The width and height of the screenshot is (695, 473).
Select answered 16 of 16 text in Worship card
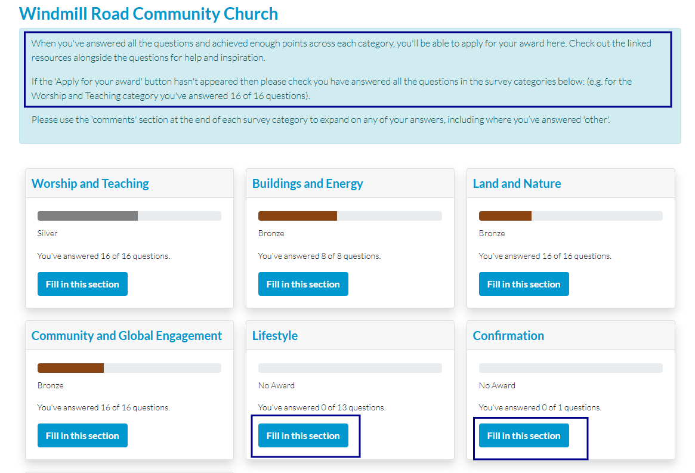[104, 256]
